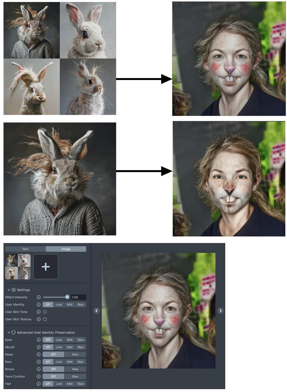This screenshot has height=392, width=287.
Task: Add a new reference image with plus button
Action: pyautogui.click(x=46, y=267)
